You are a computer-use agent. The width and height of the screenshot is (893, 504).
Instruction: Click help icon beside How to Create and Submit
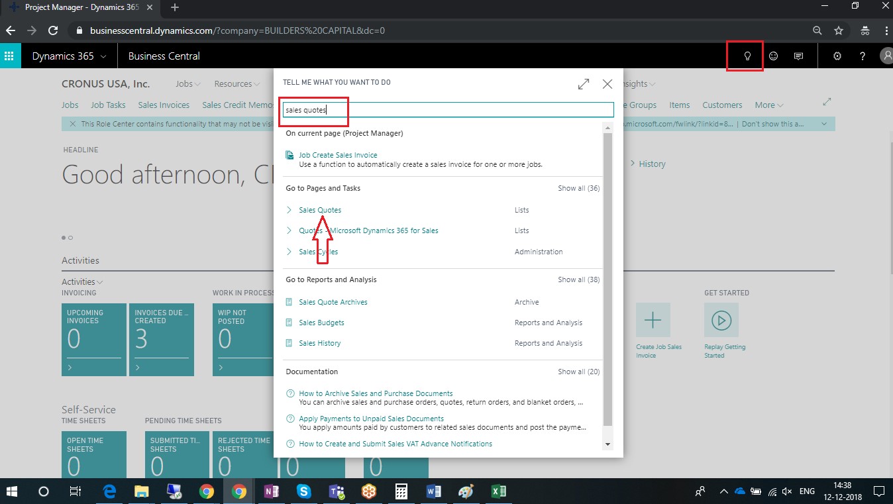click(290, 444)
